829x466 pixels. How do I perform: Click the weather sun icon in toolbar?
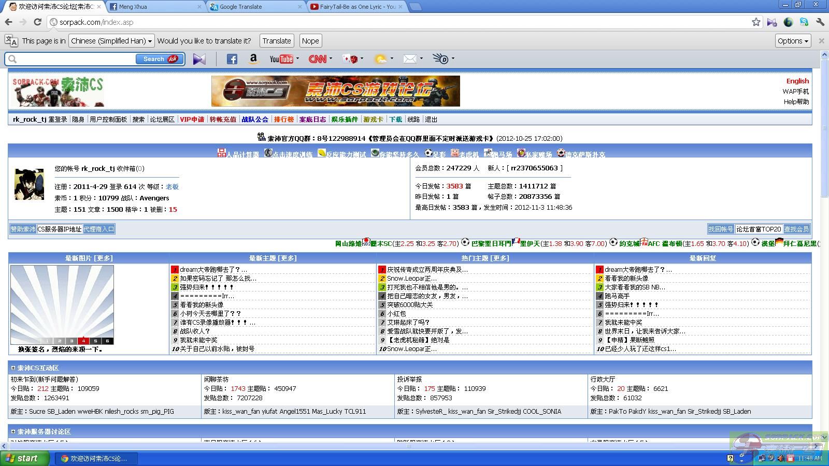[x=380, y=59]
